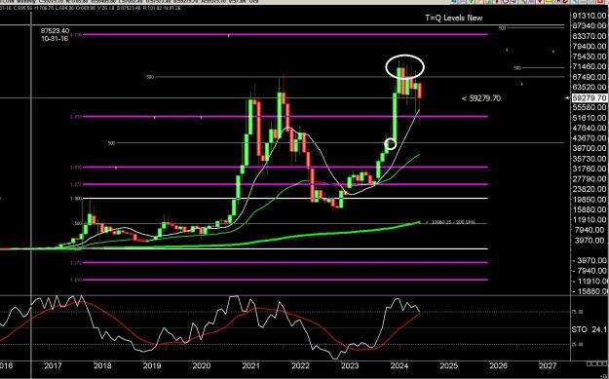Click the 2025 label on time axis
Viewport: 609px width, 379px height.
448,366
